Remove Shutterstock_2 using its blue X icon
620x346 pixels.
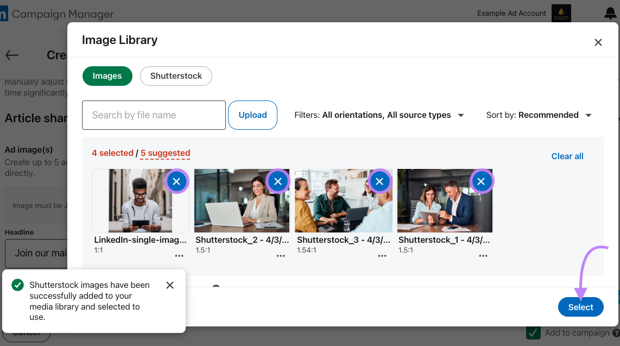click(x=278, y=181)
